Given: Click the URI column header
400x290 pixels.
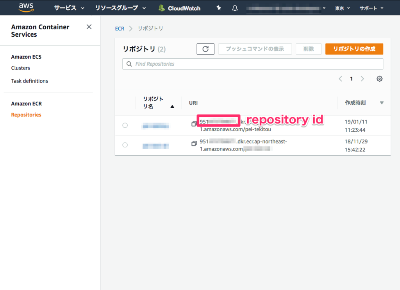Looking at the screenshot, I should 193,103.
